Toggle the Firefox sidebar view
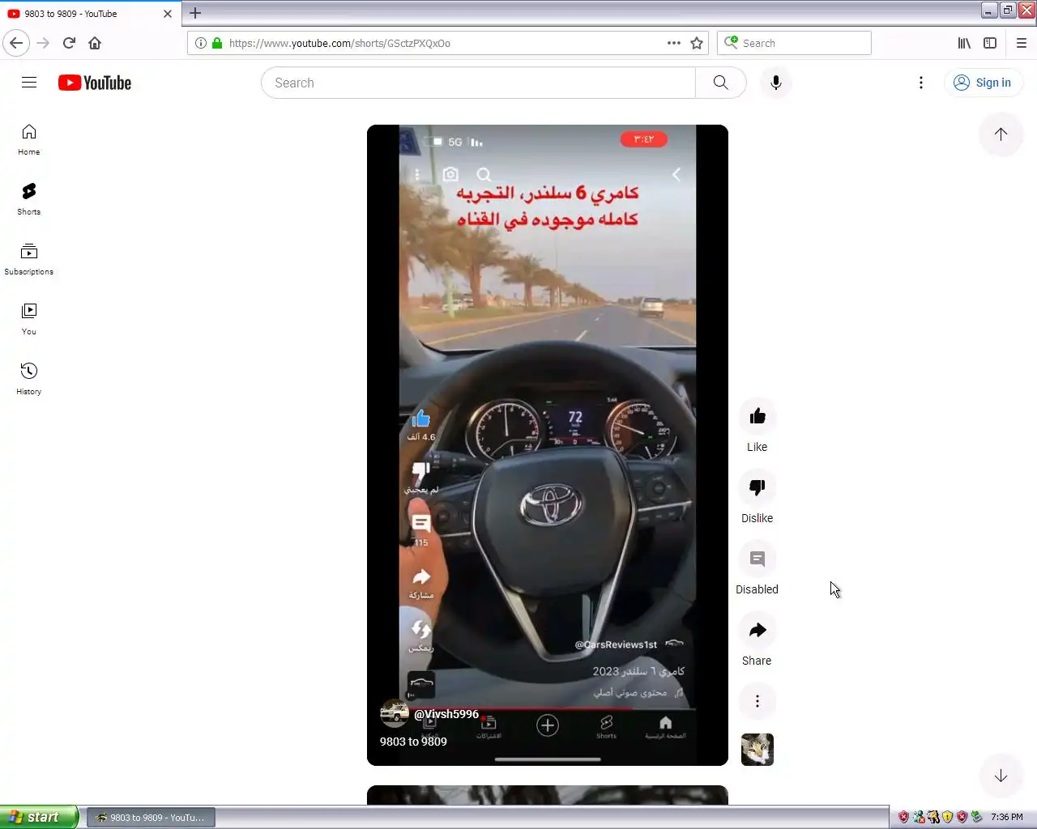This screenshot has height=829, width=1037. 990,43
